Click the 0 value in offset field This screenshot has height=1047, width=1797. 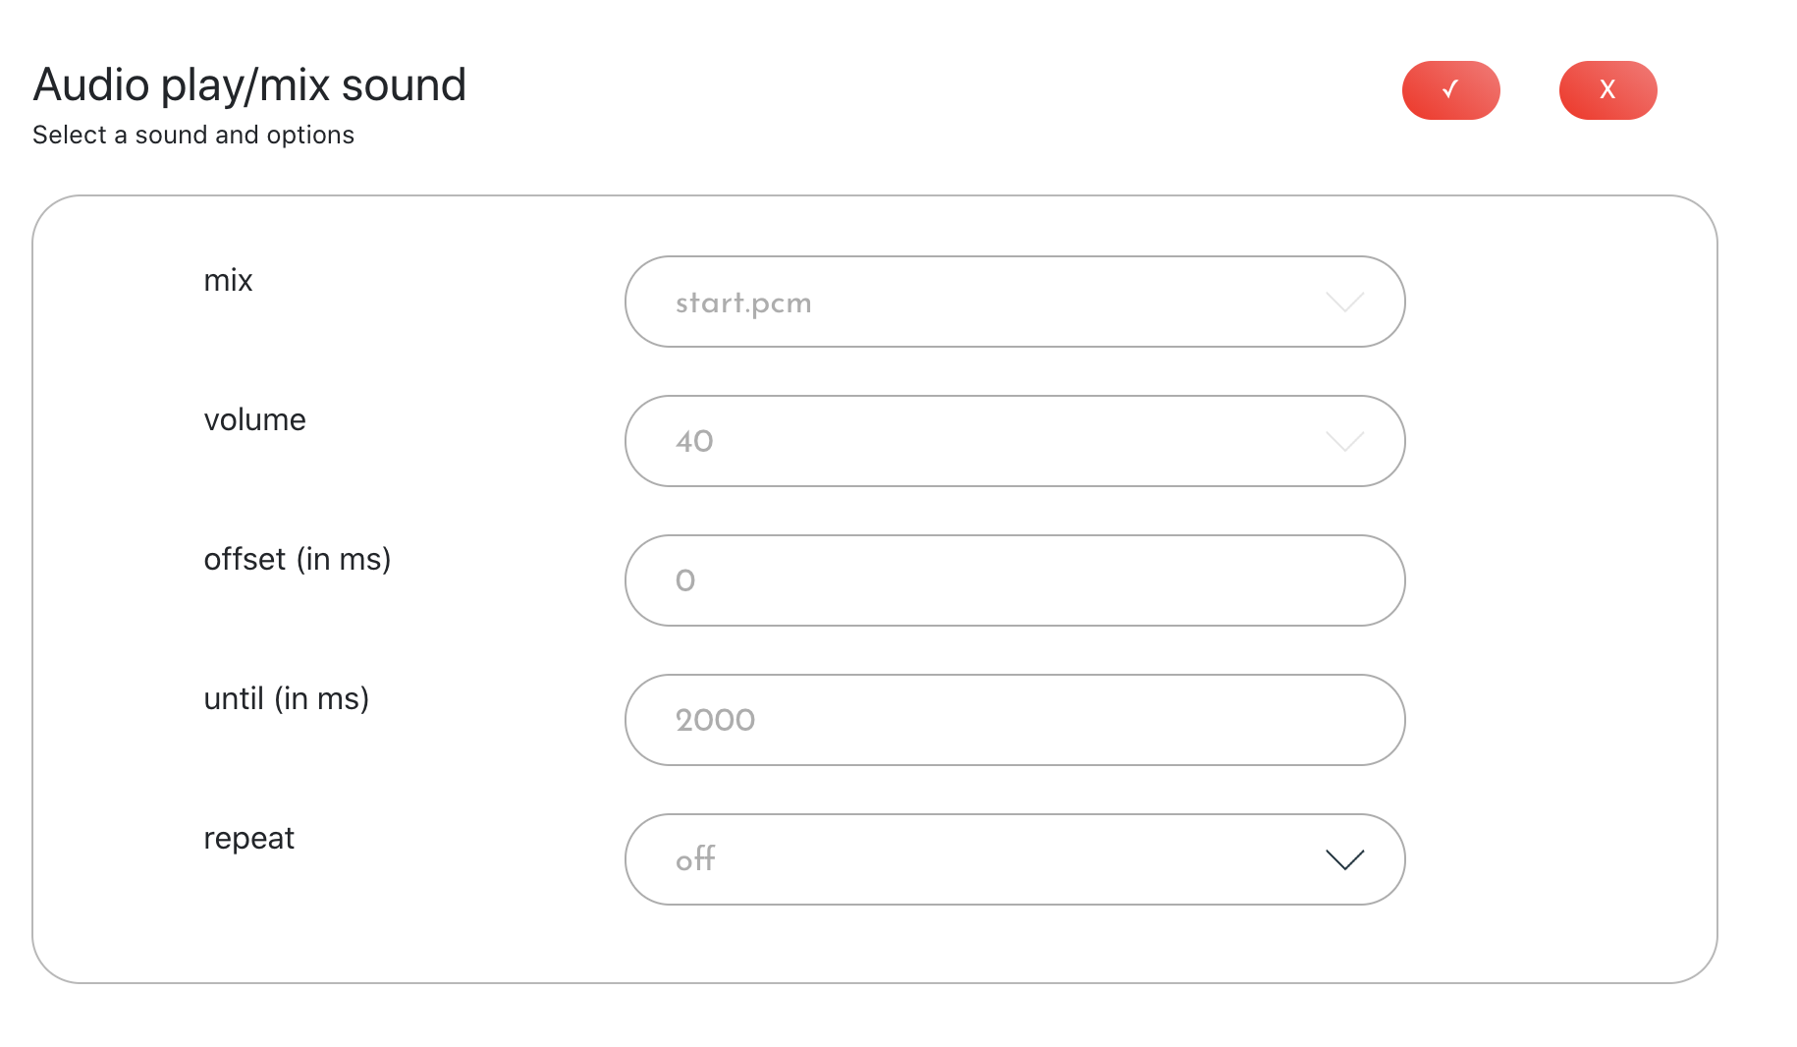(685, 580)
